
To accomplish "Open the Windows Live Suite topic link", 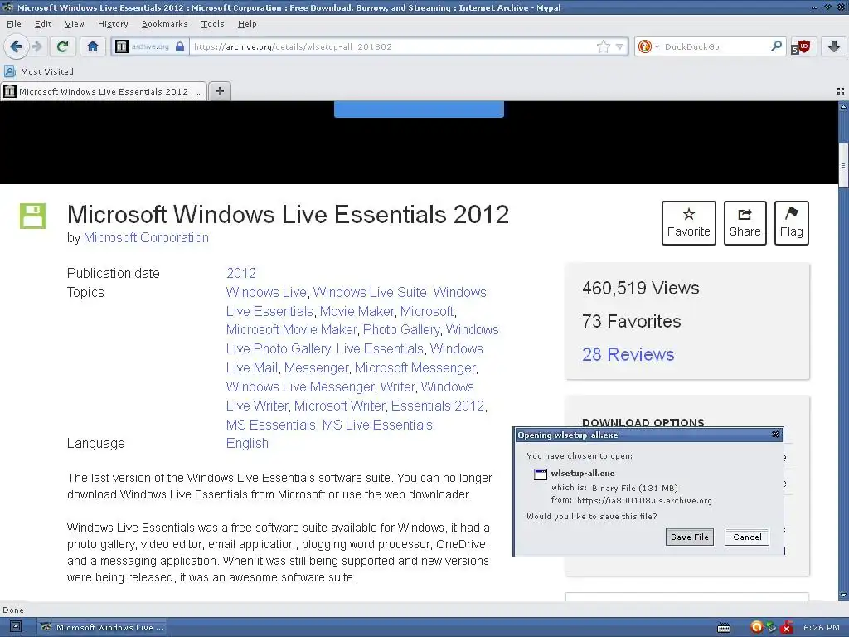I will pos(370,293).
